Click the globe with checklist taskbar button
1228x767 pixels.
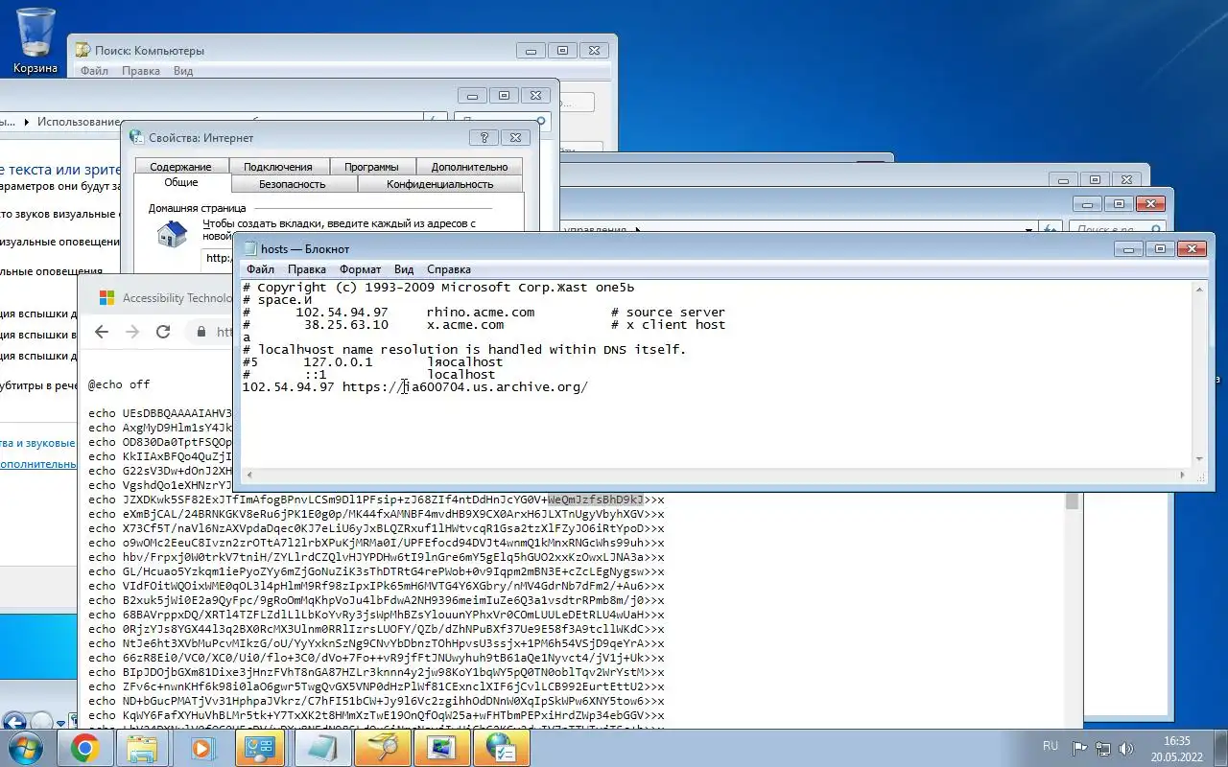(500, 748)
